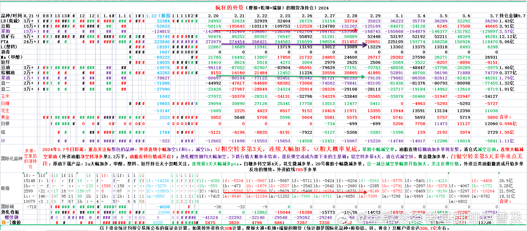Select the header cell 品种/时间
This screenshot has width=527, height=231.
[12, 16]
